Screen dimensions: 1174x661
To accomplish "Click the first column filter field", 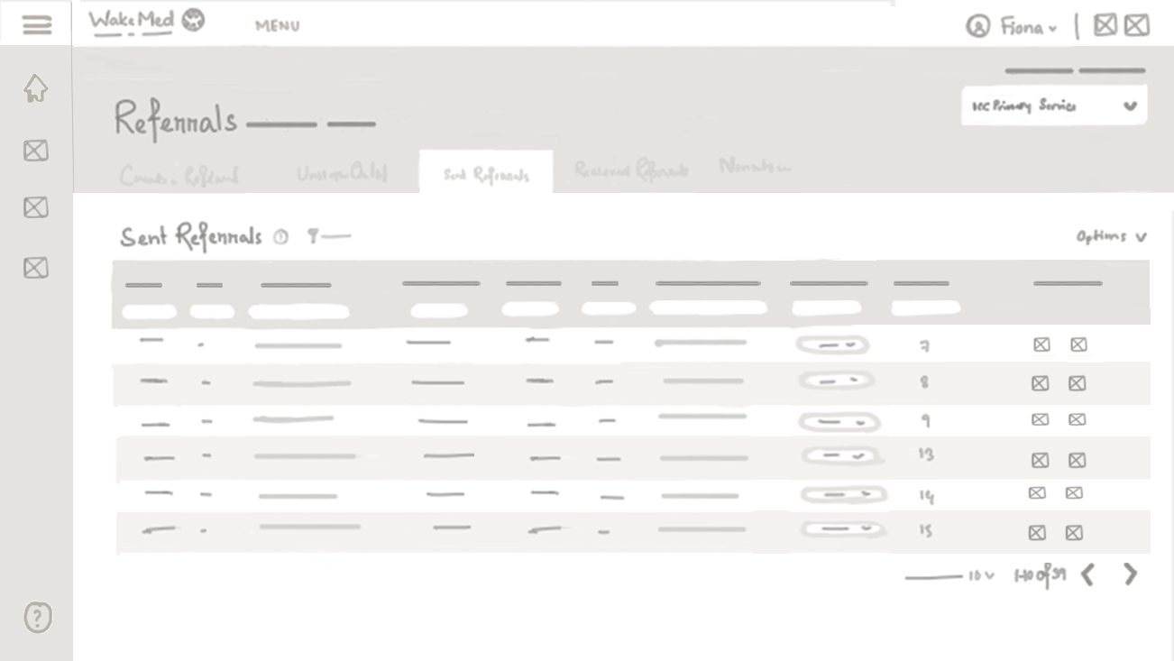I will tap(150, 312).
